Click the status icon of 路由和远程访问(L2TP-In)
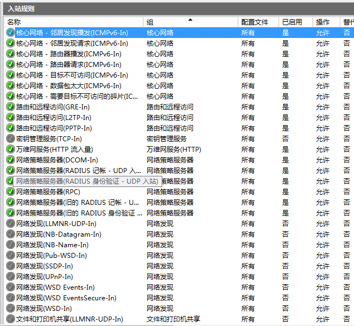The image size is (354, 326). pos(11,117)
